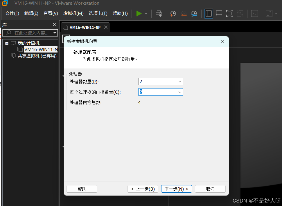
Task: Open the 选项卡(T) menu
Action: pos(98,13)
